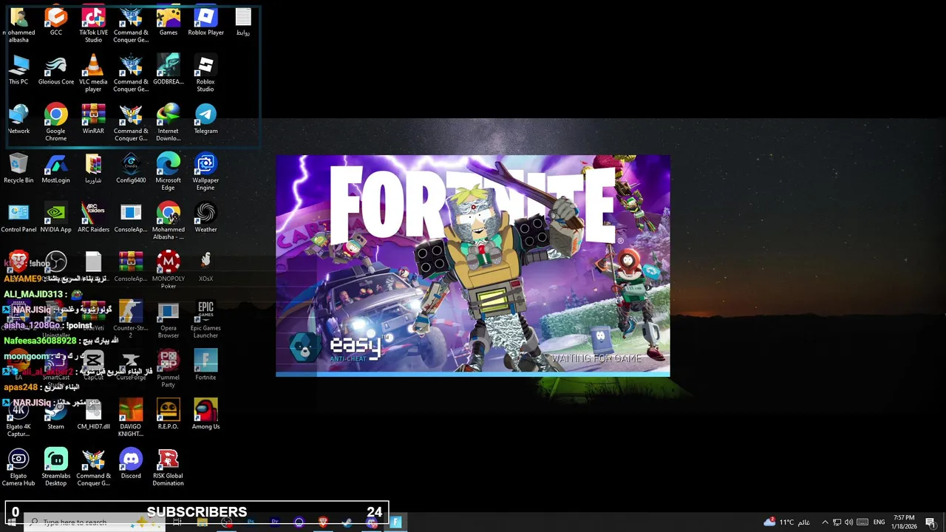Launch RISK Global Domination shortcut
The image size is (946, 532).
169,468
